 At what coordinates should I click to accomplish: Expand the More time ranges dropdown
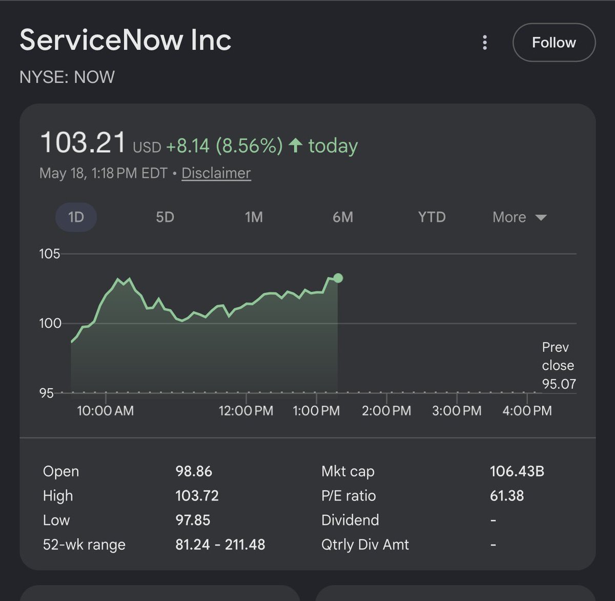tap(519, 217)
